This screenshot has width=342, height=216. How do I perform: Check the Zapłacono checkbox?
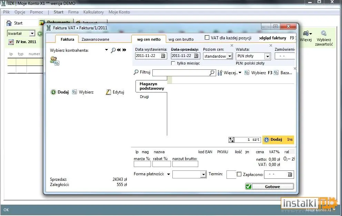(x=239, y=174)
